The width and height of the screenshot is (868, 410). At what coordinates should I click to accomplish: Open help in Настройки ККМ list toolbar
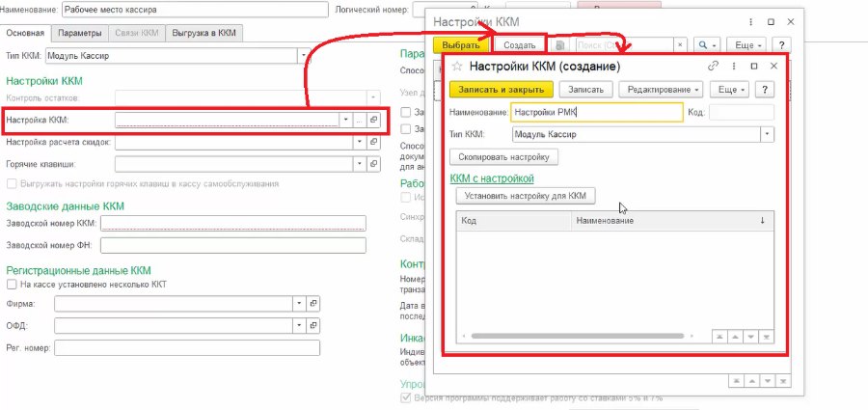[x=781, y=45]
